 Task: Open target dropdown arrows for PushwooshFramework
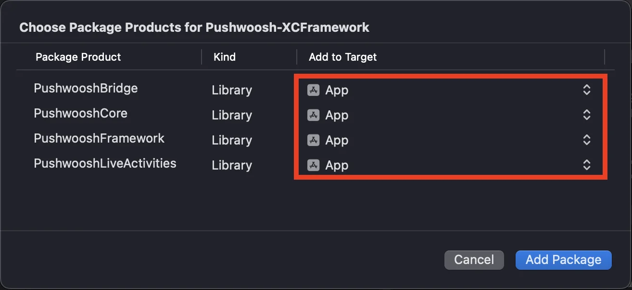pos(586,140)
